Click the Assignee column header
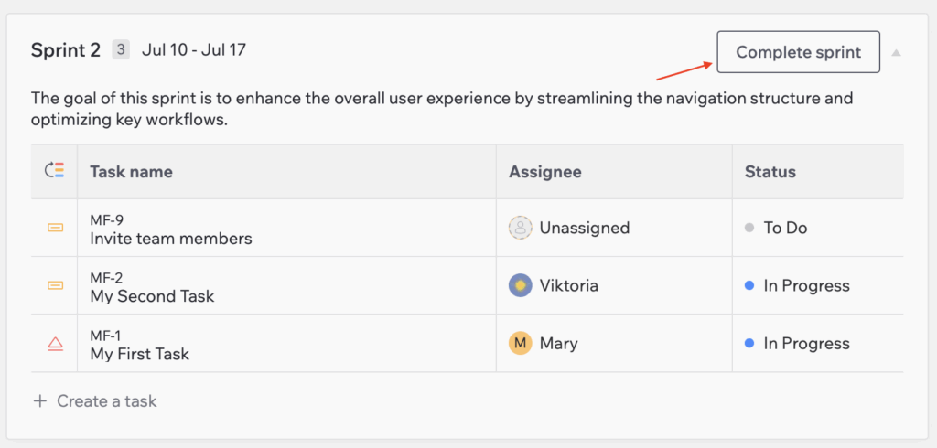This screenshot has height=448, width=937. [x=545, y=172]
